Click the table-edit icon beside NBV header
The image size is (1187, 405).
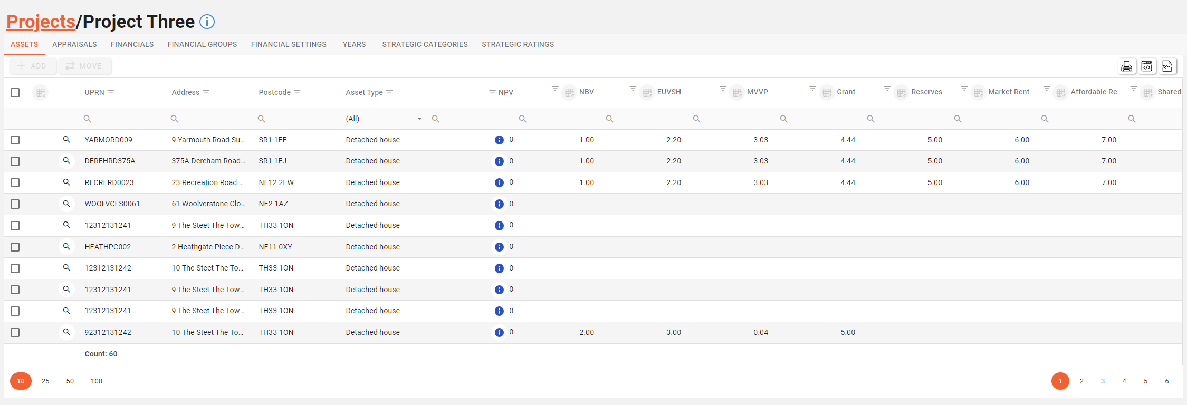569,92
